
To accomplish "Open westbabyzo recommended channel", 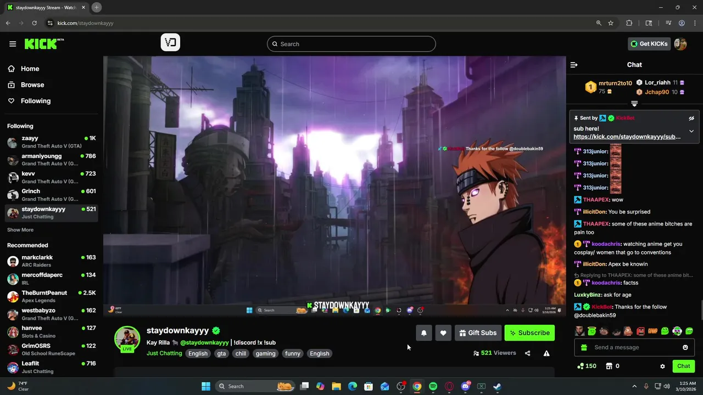I will (x=52, y=314).
